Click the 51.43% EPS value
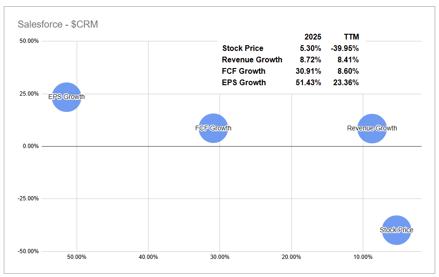439x277 pixels. [309, 83]
